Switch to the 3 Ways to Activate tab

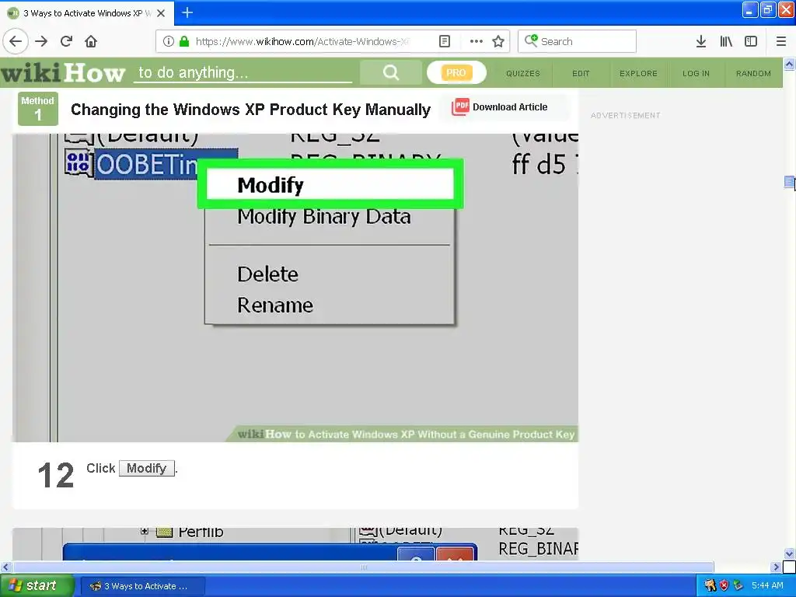pyautogui.click(x=86, y=13)
